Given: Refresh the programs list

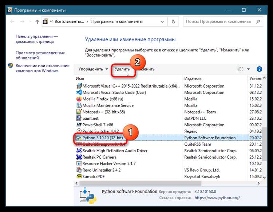Looking at the screenshot, I should pos(173,22).
